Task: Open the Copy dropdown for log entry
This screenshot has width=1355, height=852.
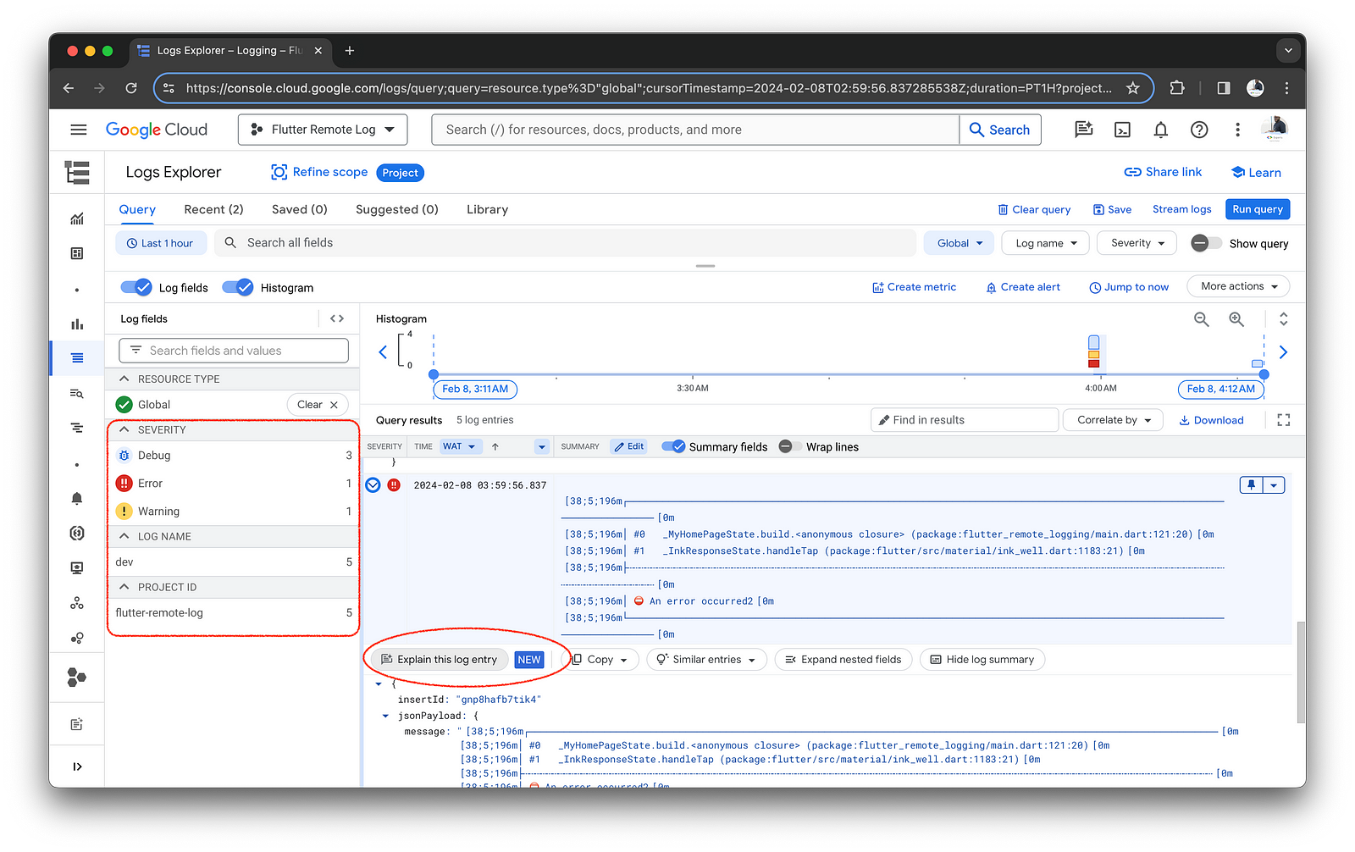Action: coord(600,660)
